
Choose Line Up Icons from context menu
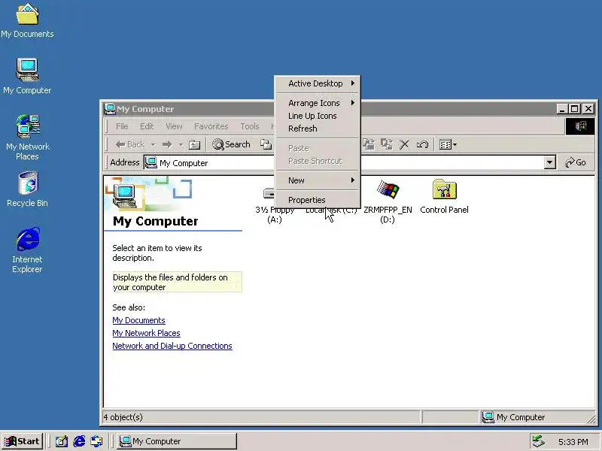[318, 116]
